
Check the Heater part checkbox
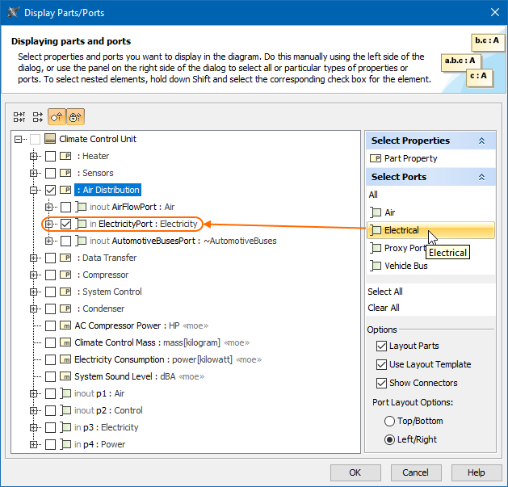[51, 156]
